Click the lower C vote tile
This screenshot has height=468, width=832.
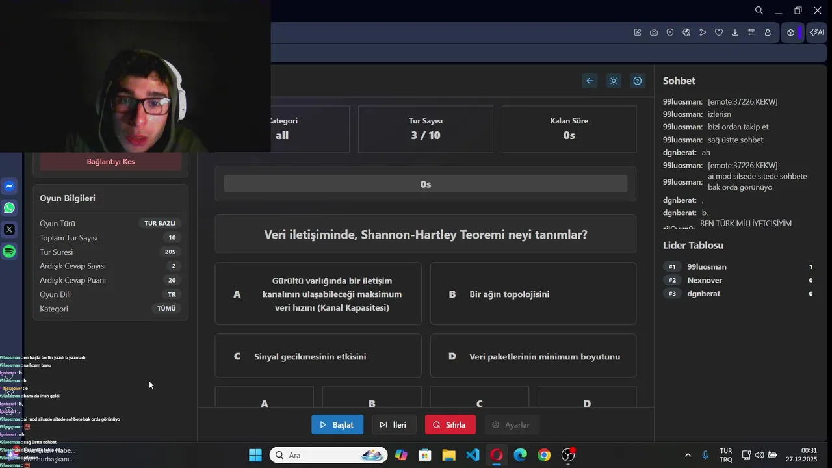(x=479, y=398)
